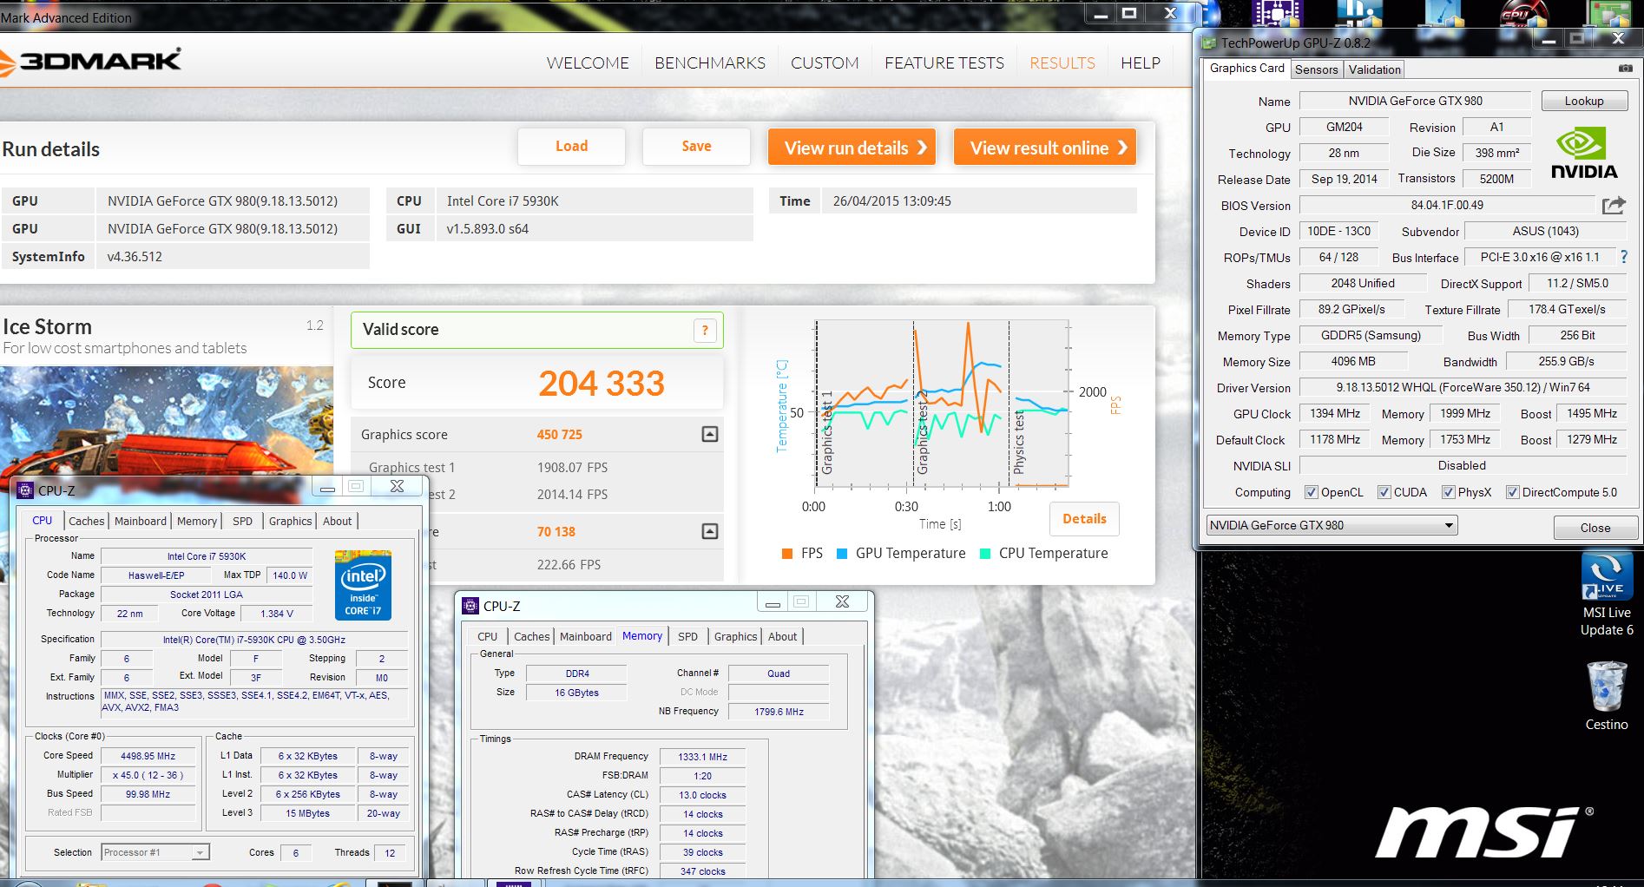1644x887 pixels.
Task: Open MSI Live Update 6 desktop icon
Action: [x=1607, y=595]
